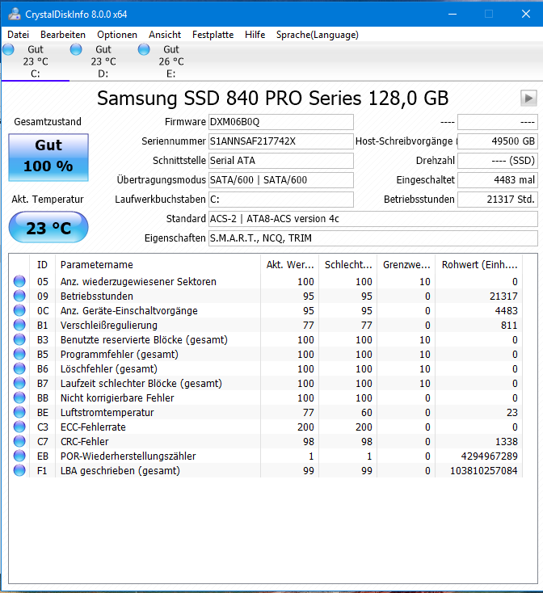Click status orb for LBA geschrieben F1
Image resolution: width=543 pixels, height=593 pixels.
coord(19,470)
